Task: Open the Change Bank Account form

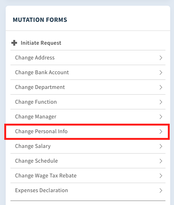Action: click(x=88, y=72)
